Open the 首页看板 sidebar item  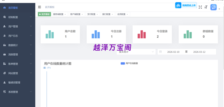pos(18,8)
